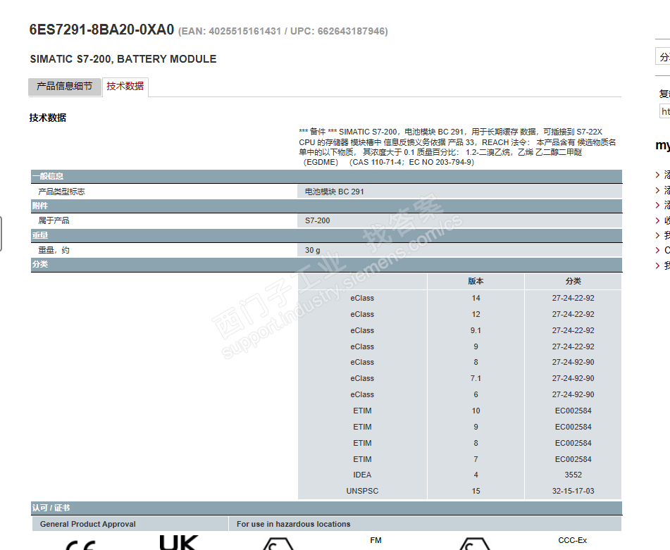Screen dimensions: 670x550
Task: Click the 属于产品 row label
Action: (x=54, y=220)
